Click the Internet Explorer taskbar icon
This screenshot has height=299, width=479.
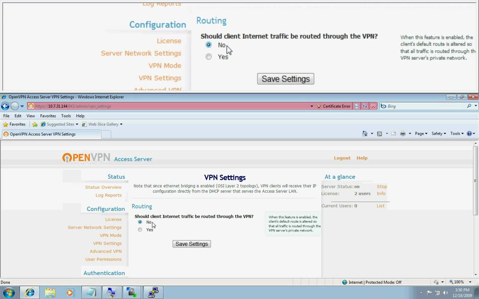30,293
